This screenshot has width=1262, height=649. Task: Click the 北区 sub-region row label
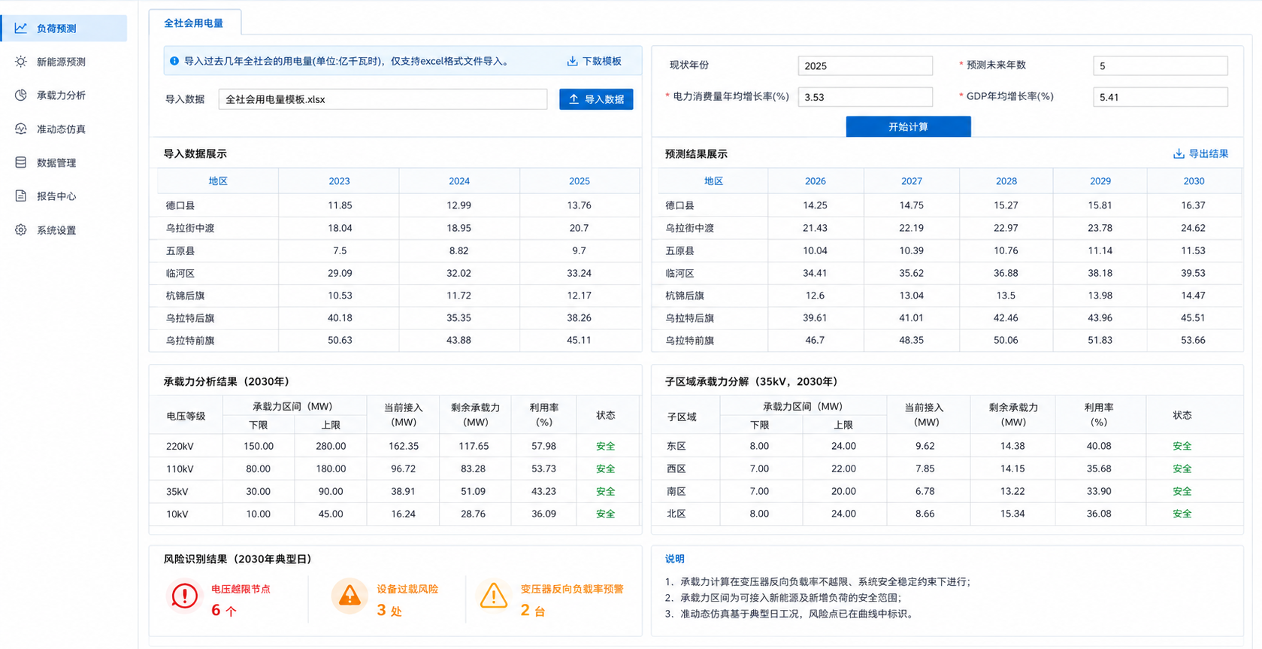676,514
